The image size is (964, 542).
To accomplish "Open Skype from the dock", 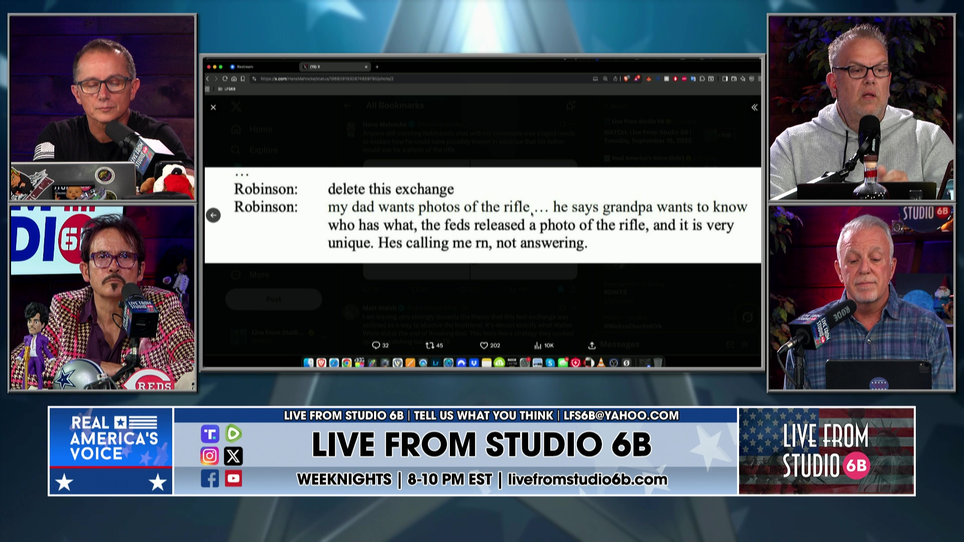I will click(550, 362).
